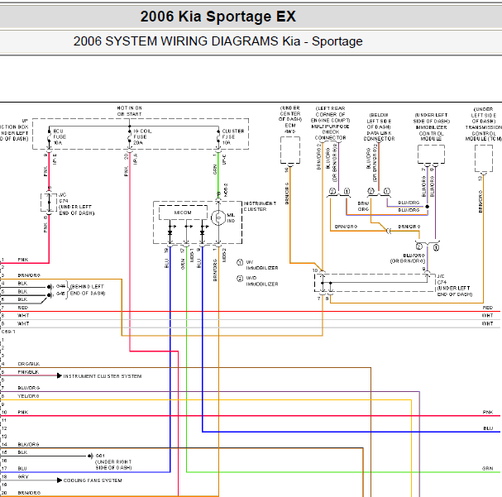Click the G01 ground symbol
This screenshot has height=497, width=502.
point(91,456)
